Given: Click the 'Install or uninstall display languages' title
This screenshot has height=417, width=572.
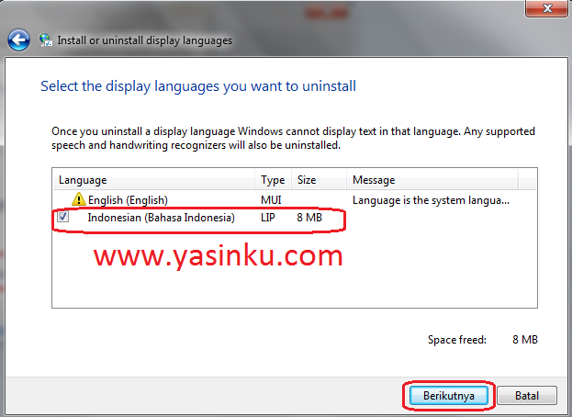Looking at the screenshot, I should [x=144, y=40].
